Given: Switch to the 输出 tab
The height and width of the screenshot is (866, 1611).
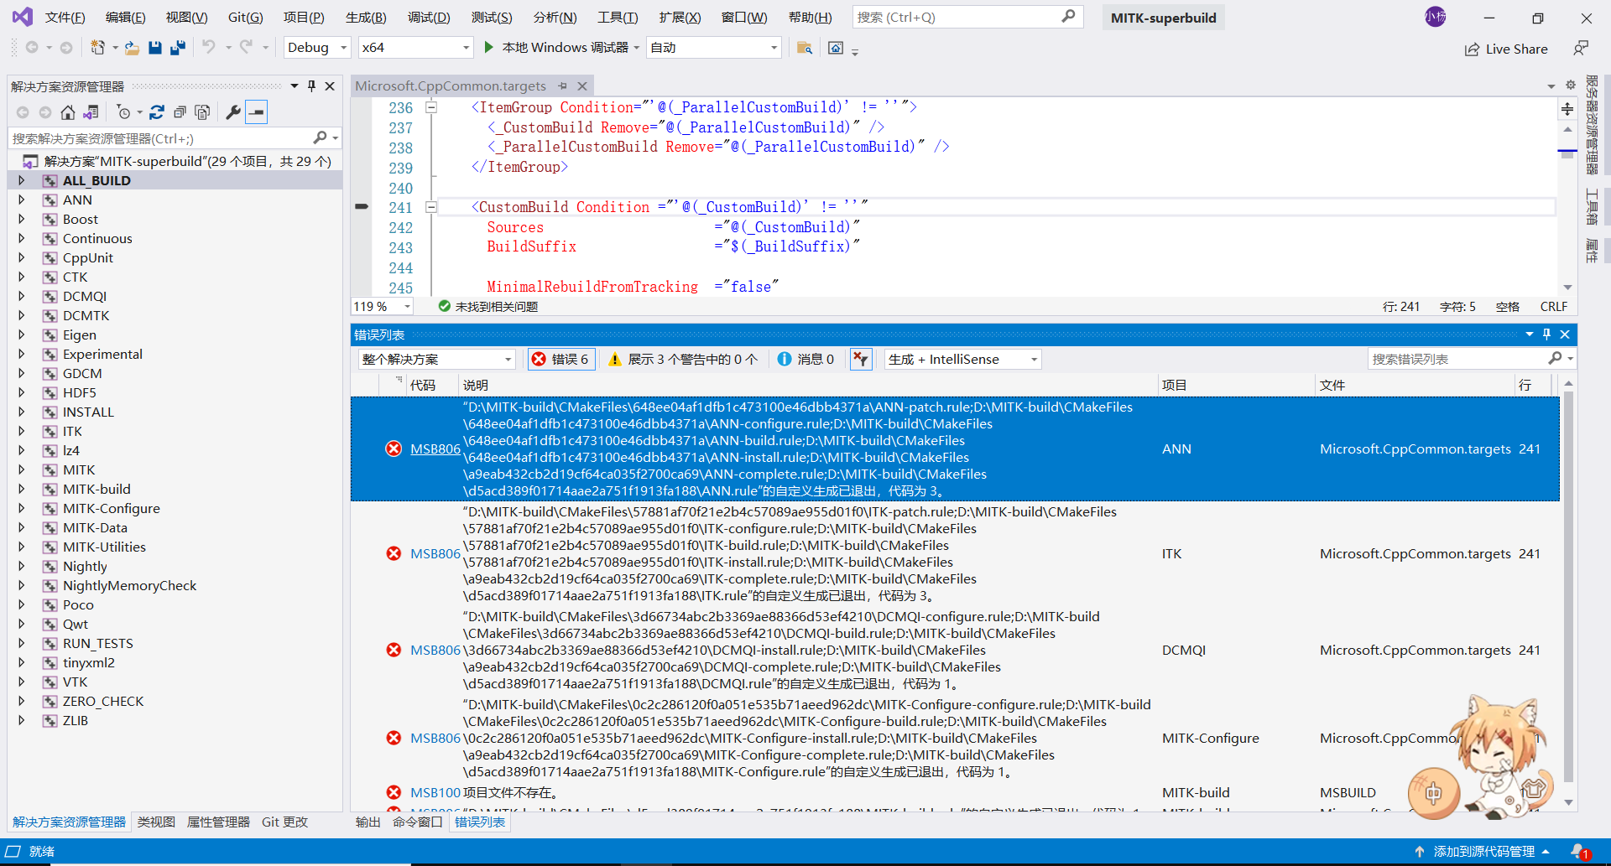Looking at the screenshot, I should (x=368, y=822).
